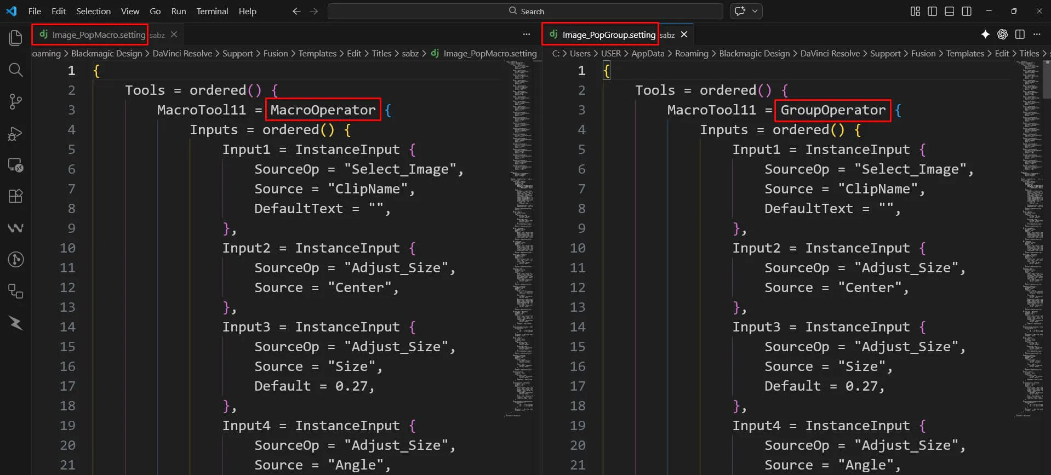Go back with the left arrow
Screen dimensions: 1051x475
click(296, 11)
